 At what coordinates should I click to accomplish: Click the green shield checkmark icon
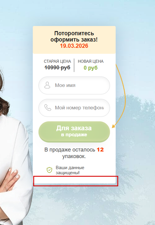tap(49, 170)
